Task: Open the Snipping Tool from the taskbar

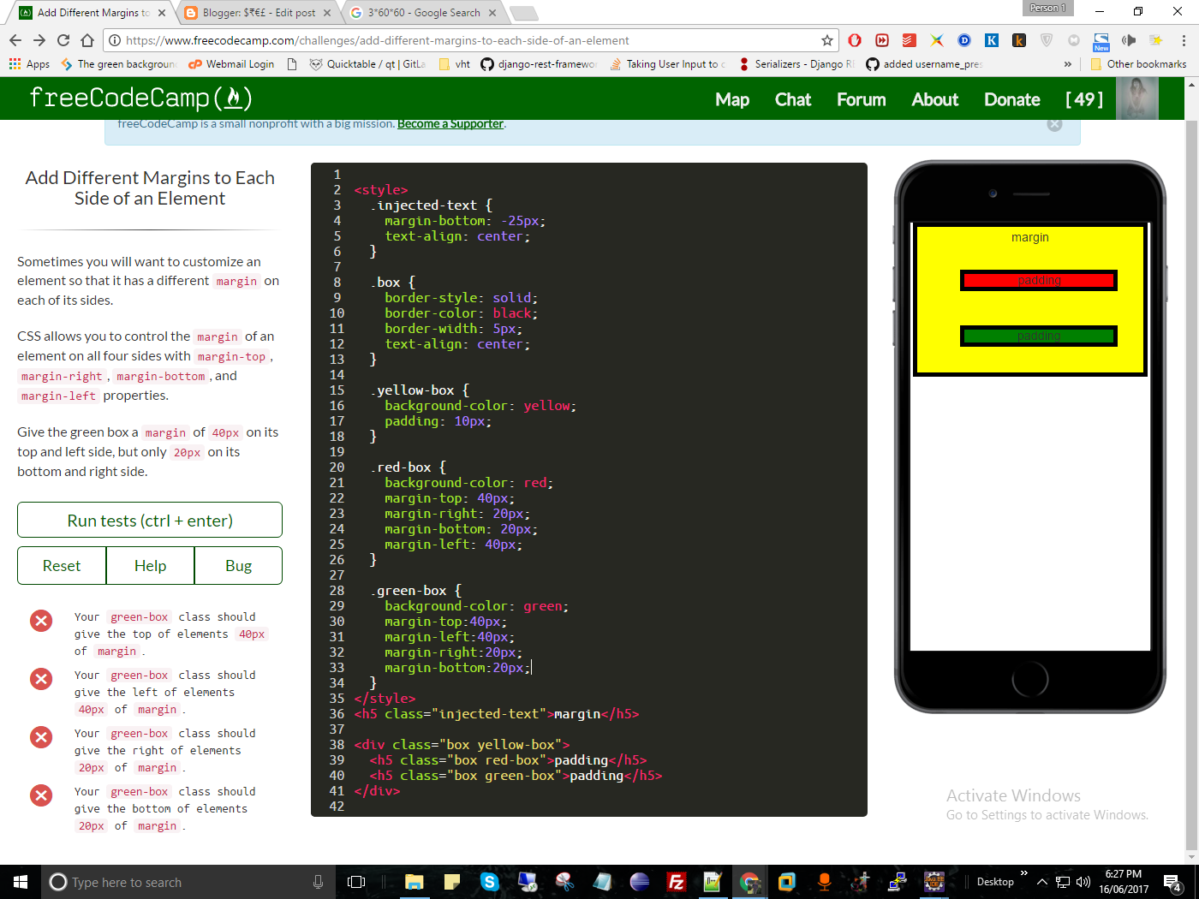Action: click(566, 882)
